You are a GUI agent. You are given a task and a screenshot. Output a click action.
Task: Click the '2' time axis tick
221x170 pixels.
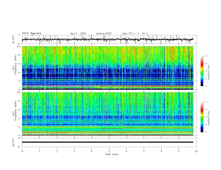[57, 151]
